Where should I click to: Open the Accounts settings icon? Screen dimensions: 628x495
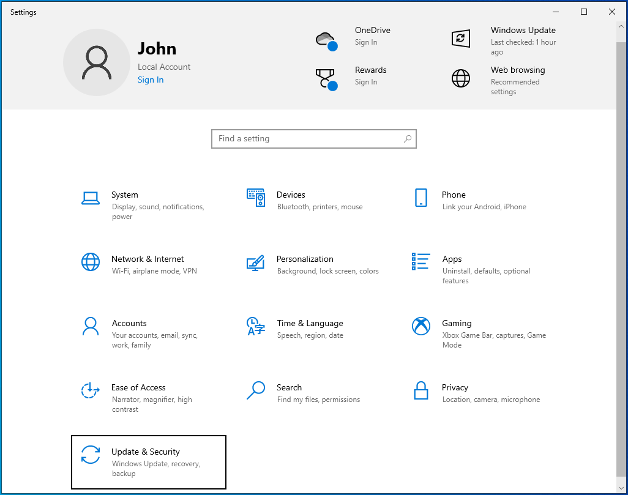click(x=91, y=326)
